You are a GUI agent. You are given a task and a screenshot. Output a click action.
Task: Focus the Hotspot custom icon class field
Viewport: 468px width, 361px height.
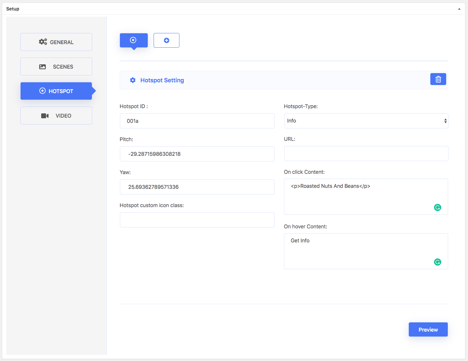197,220
